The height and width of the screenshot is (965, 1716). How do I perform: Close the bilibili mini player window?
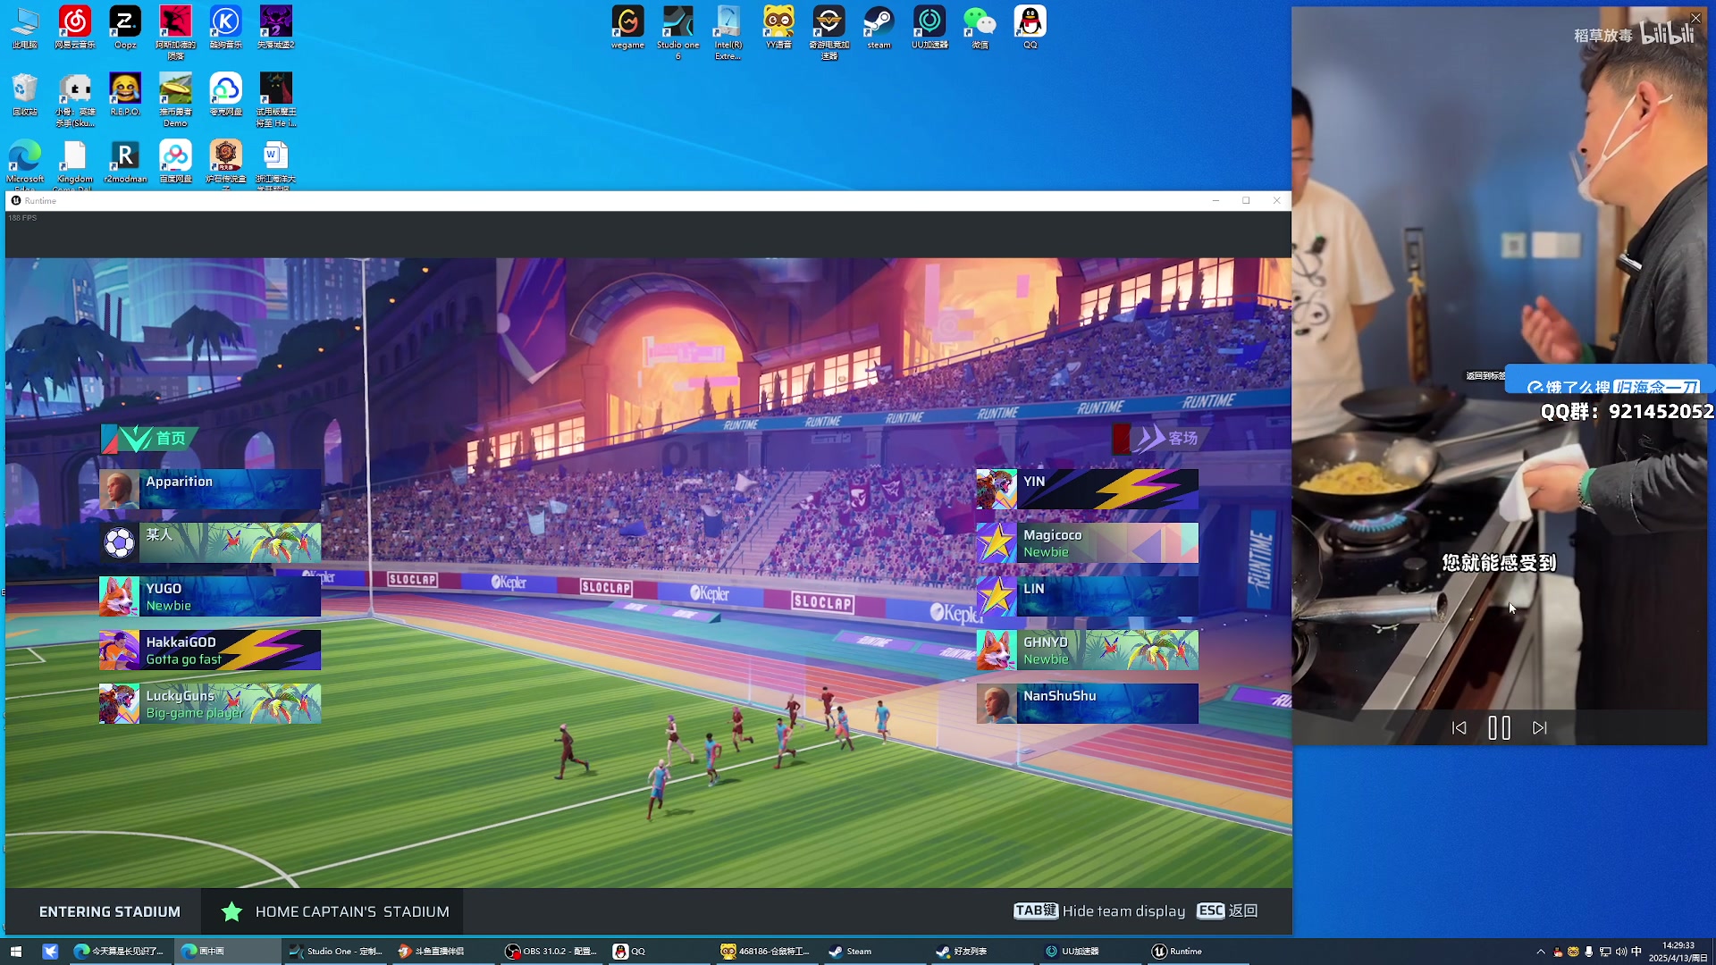[1695, 18]
